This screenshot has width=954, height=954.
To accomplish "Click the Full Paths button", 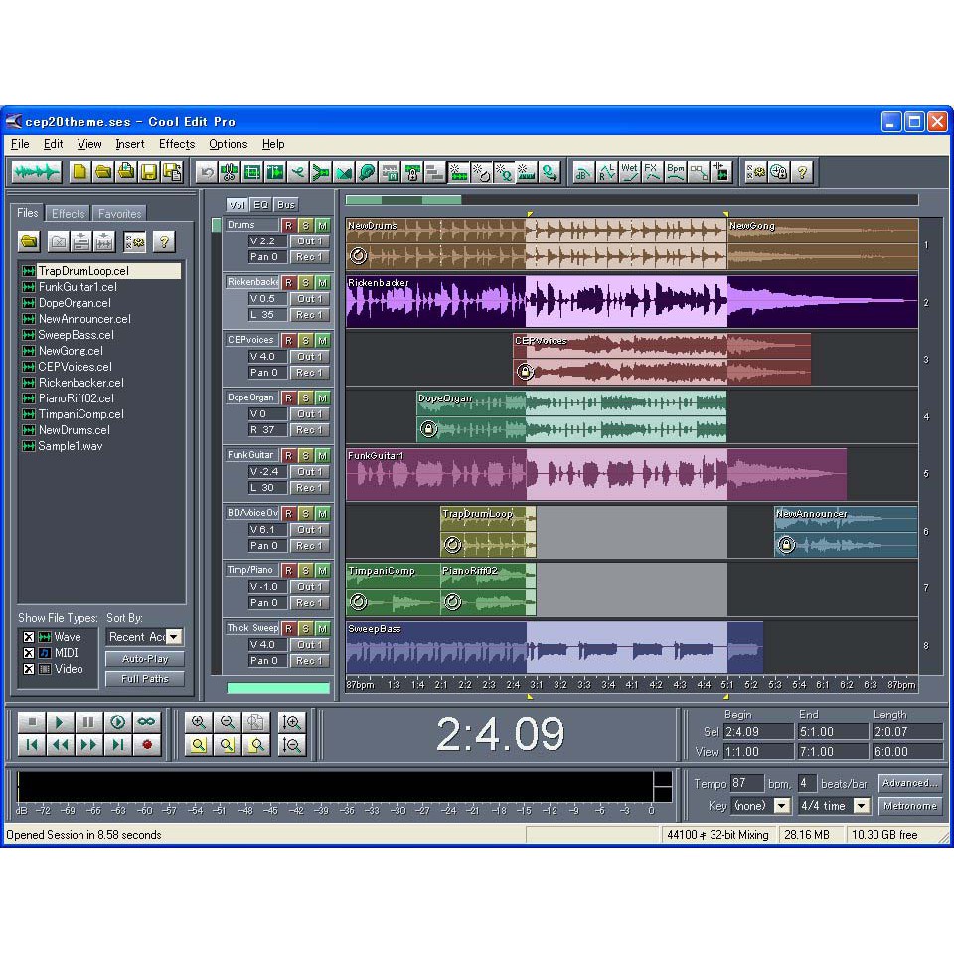I will 145,679.
